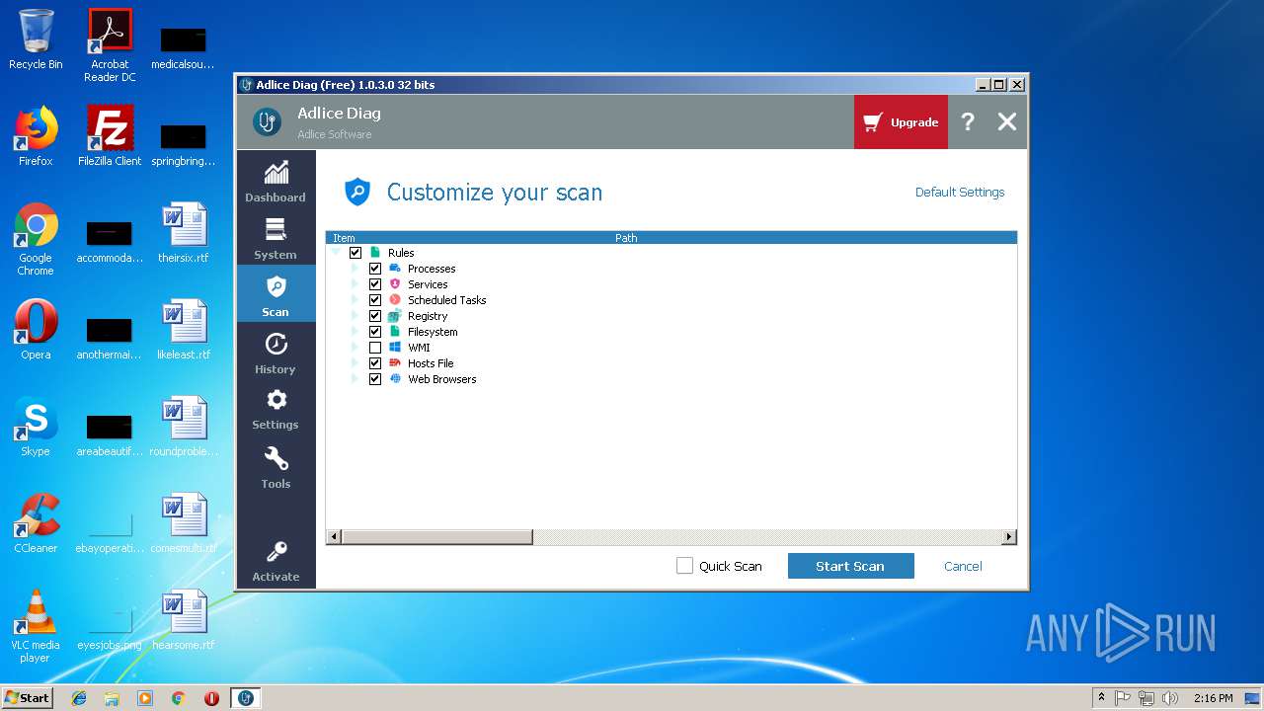
Task: Click the Web Browsers globe icon
Action: point(395,379)
